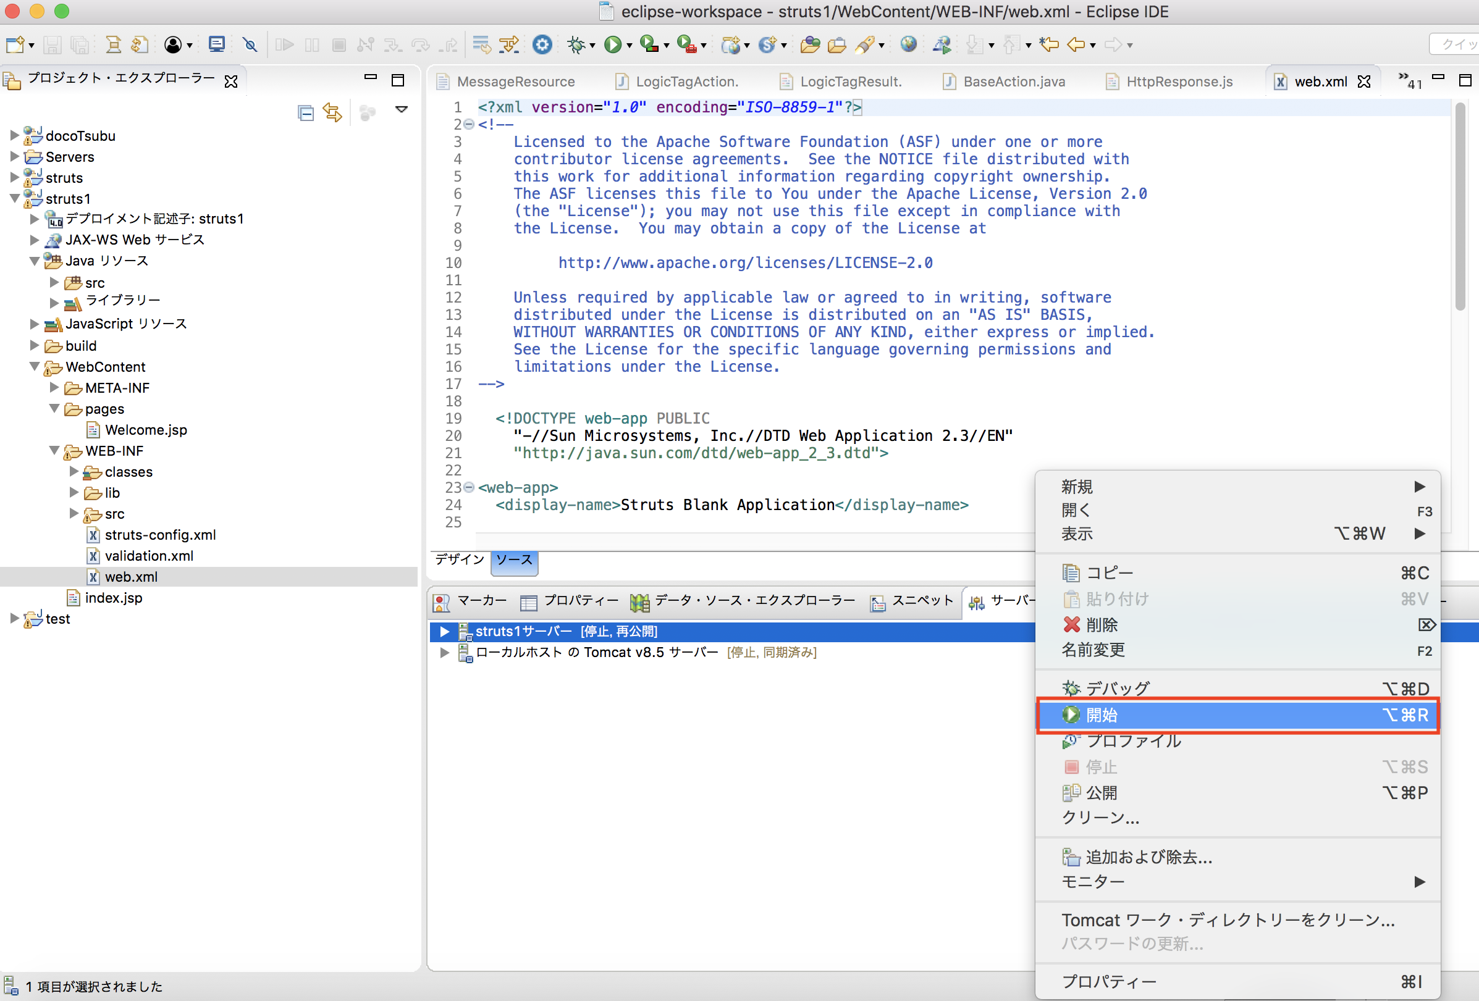Open the Skip All Breakpoints icon
This screenshot has height=1001, width=1479.
(250, 44)
